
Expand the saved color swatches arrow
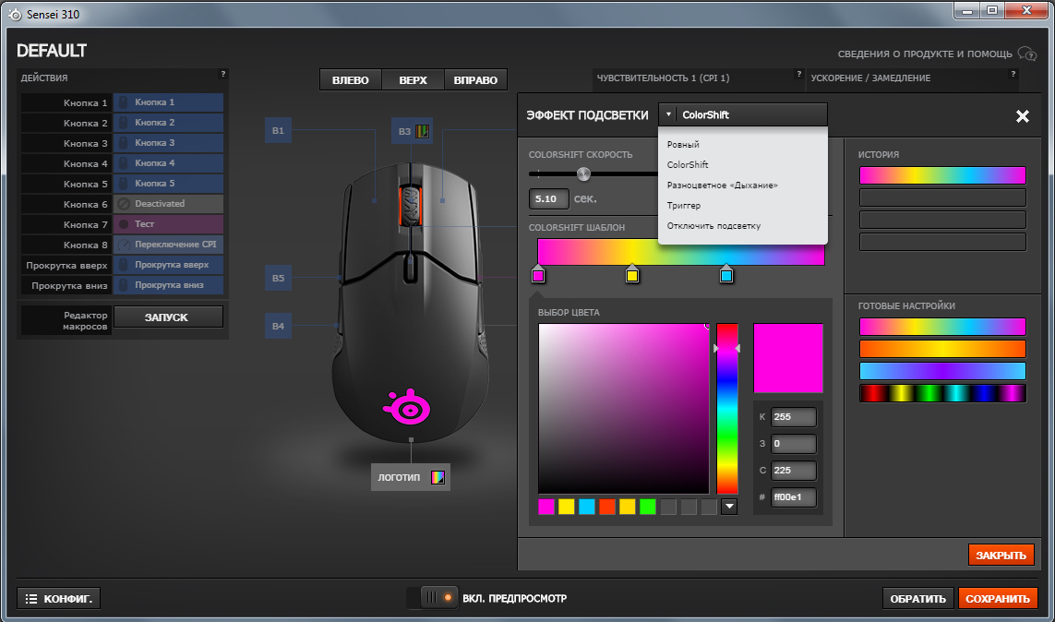point(729,507)
